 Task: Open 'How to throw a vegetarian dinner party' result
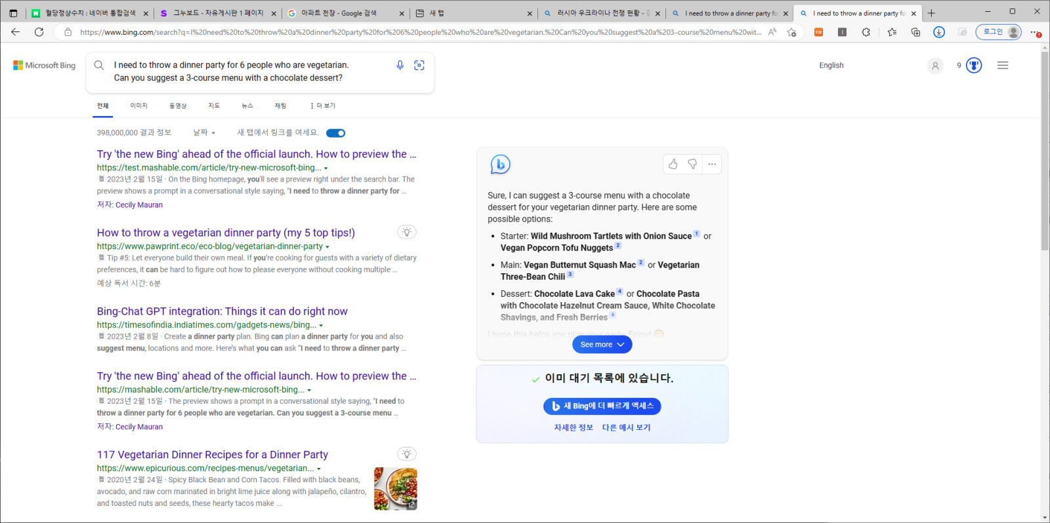[226, 233]
